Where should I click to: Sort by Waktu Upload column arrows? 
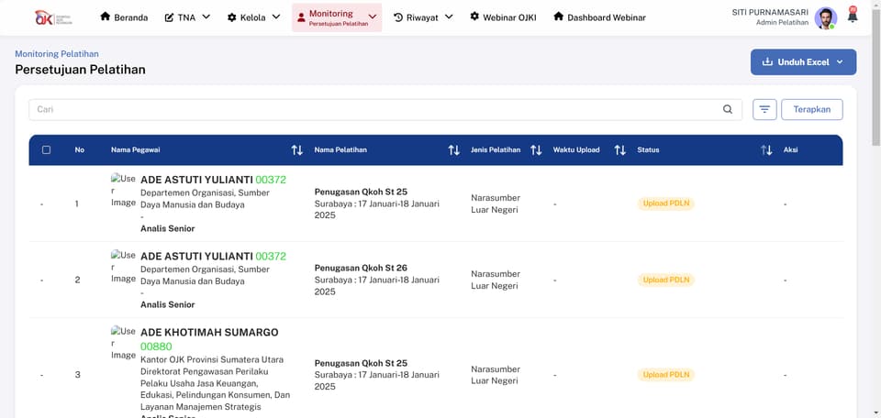[619, 149]
